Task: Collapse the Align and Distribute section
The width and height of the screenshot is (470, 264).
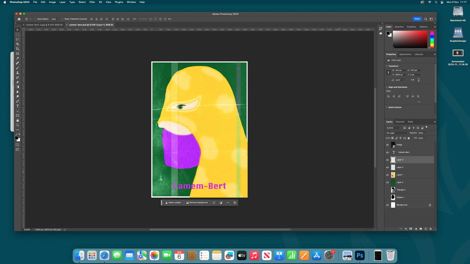Action: 387,87
